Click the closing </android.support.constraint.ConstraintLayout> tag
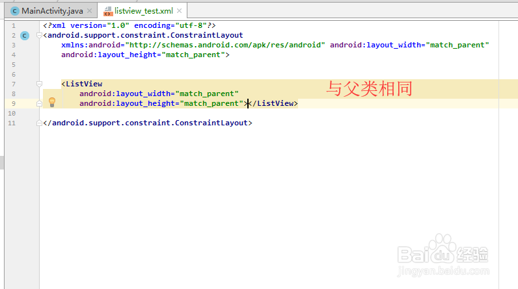 [148, 123]
